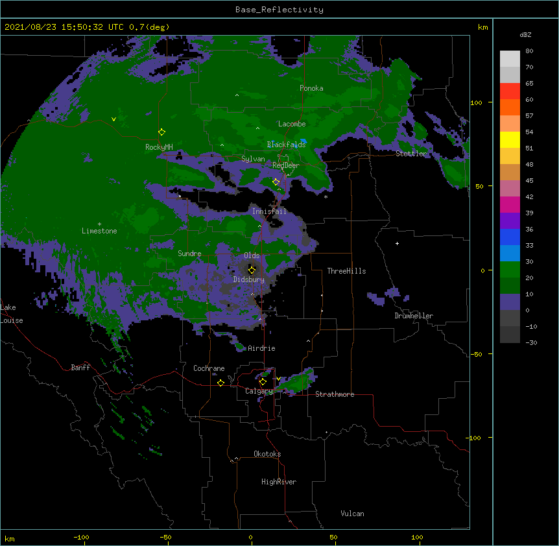Click the yellow V marker northwest of RockyMH
The height and width of the screenshot is (546, 559).
pyautogui.click(x=113, y=119)
